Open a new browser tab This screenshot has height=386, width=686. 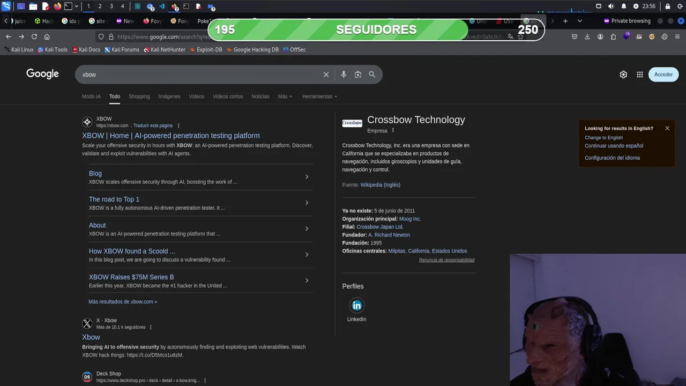565,21
